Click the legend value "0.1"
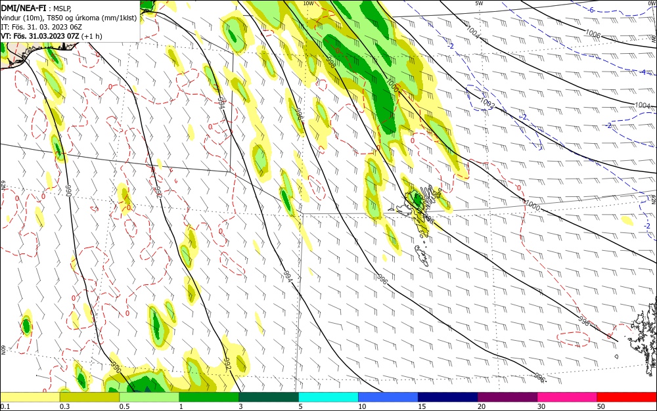 pos(5,406)
